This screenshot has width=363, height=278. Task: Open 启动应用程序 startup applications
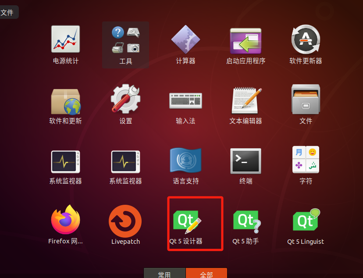point(246,40)
